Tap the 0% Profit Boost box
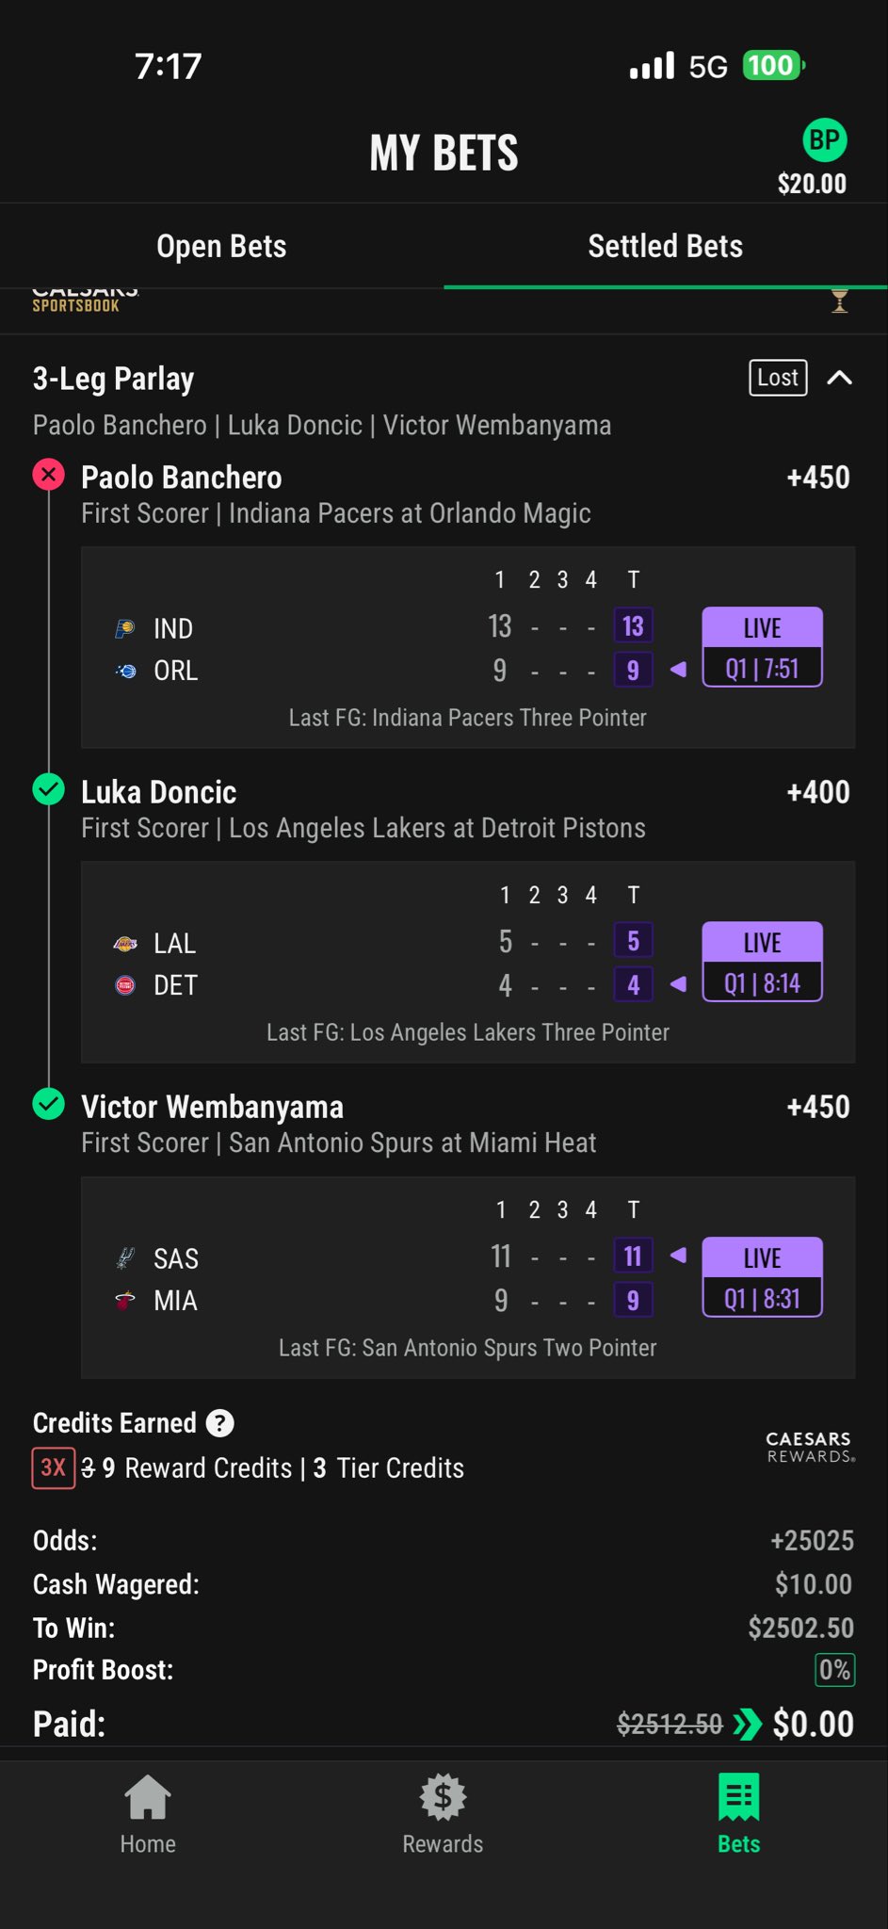The width and height of the screenshot is (888, 1929). coord(834,1670)
